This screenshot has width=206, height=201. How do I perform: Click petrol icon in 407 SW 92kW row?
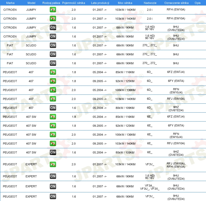[x=53, y=126]
